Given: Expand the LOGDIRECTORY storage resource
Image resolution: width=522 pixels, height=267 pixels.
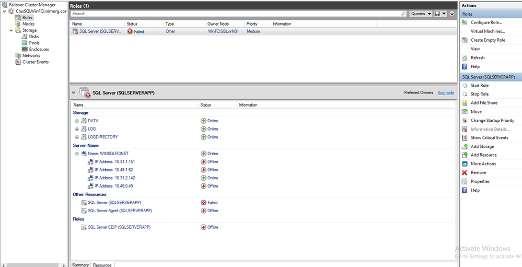Looking at the screenshot, I should (x=77, y=137).
